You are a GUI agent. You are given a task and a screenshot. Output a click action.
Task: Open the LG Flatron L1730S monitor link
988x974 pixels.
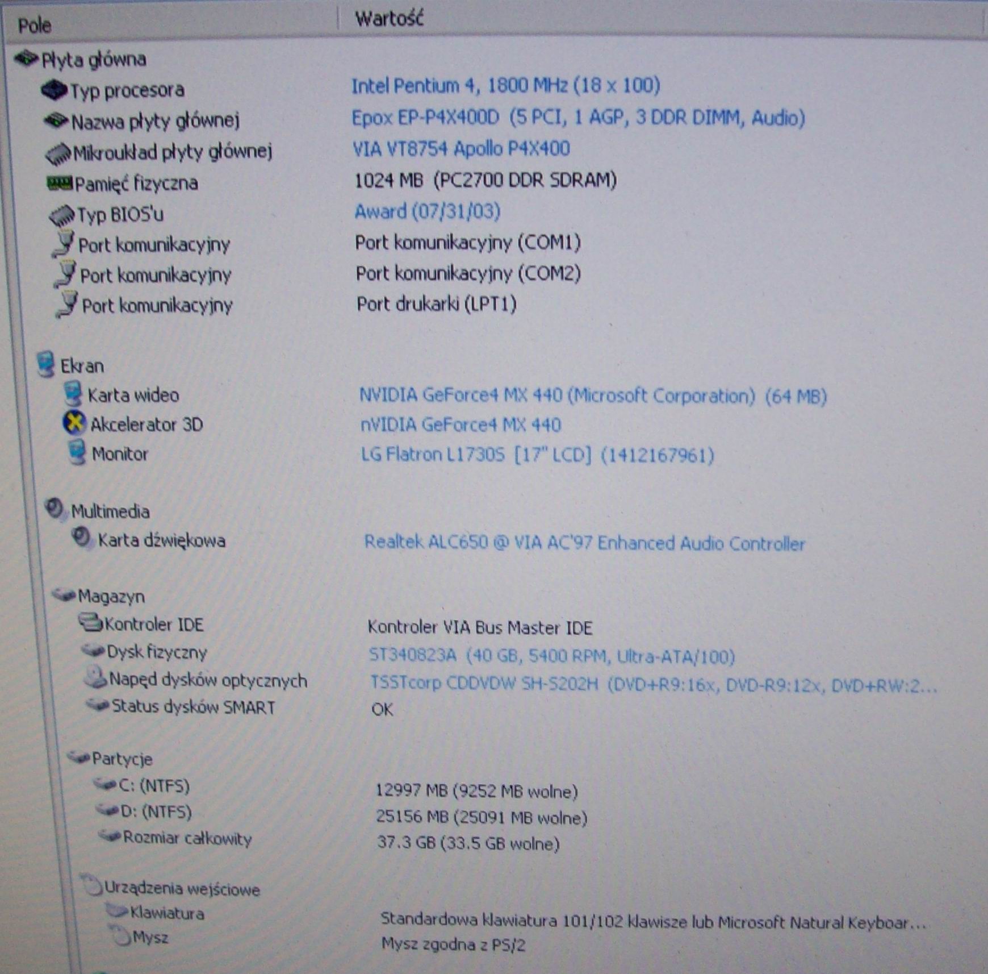coord(537,455)
